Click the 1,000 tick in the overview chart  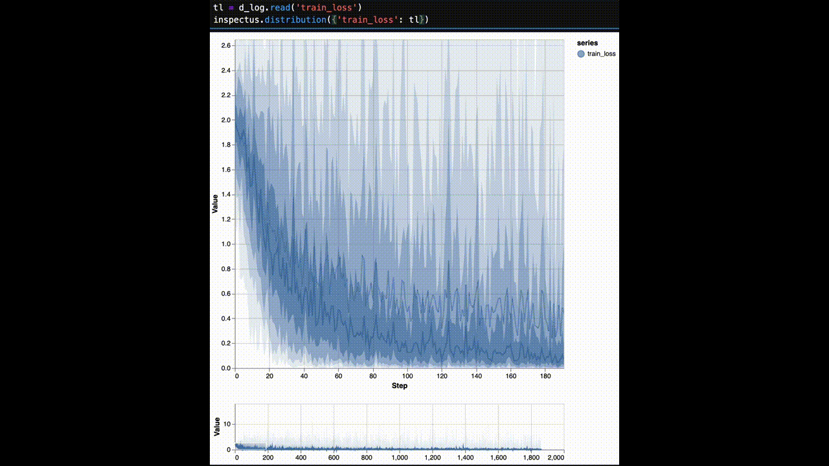click(400, 458)
